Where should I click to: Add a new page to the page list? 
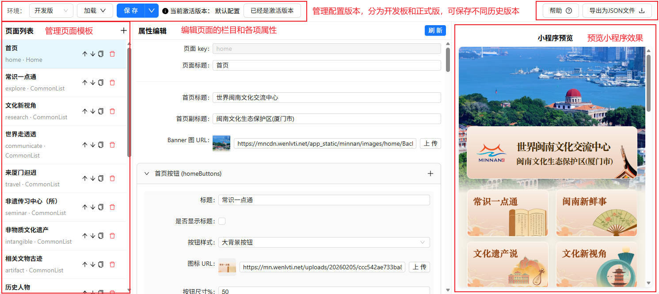point(123,30)
